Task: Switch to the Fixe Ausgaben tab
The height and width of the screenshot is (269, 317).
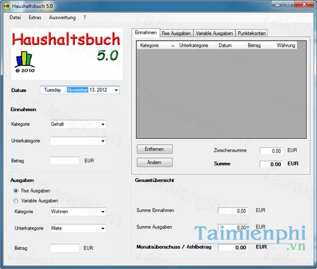Action: pos(176,33)
